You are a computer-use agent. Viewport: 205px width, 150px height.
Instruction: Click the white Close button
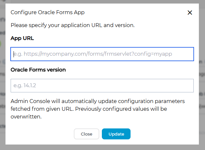click(x=86, y=134)
